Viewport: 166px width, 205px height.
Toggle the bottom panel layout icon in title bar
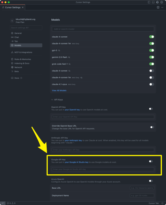[153, 2]
